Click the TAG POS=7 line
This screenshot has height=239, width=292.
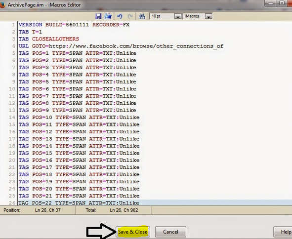pyautogui.click(x=77, y=96)
